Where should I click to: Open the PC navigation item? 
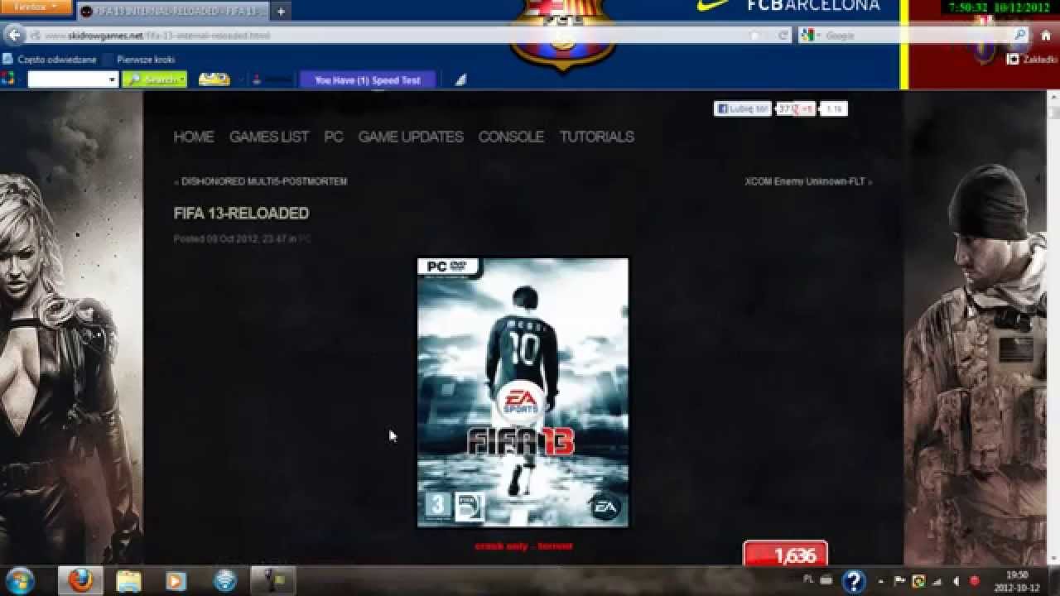point(334,137)
